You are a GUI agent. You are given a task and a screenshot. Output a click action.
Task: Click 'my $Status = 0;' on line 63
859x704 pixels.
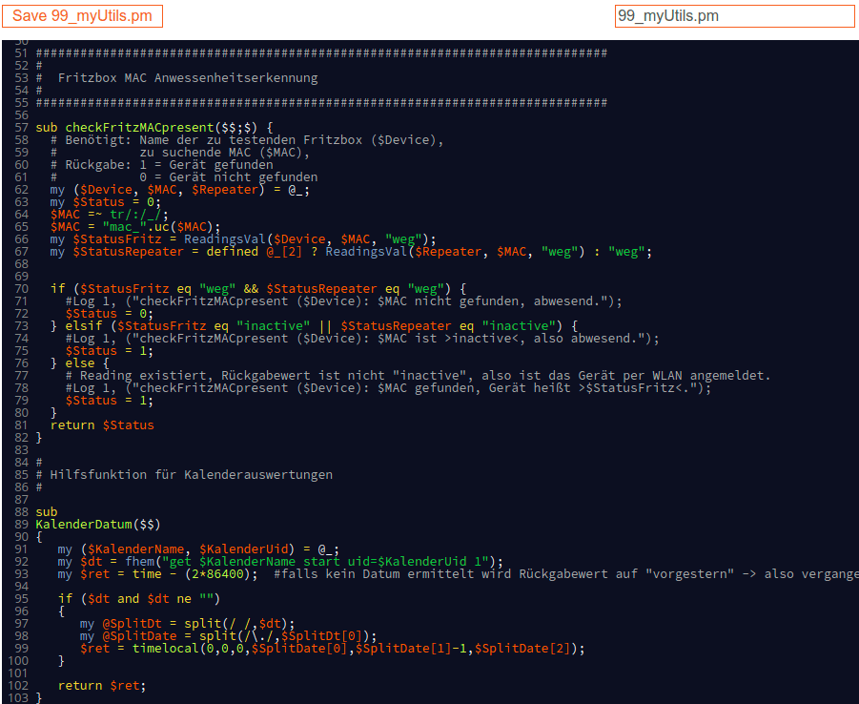[106, 202]
